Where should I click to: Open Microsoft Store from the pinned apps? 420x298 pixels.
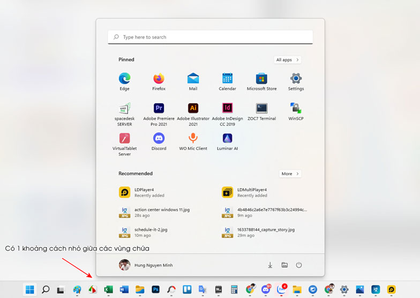(x=261, y=82)
